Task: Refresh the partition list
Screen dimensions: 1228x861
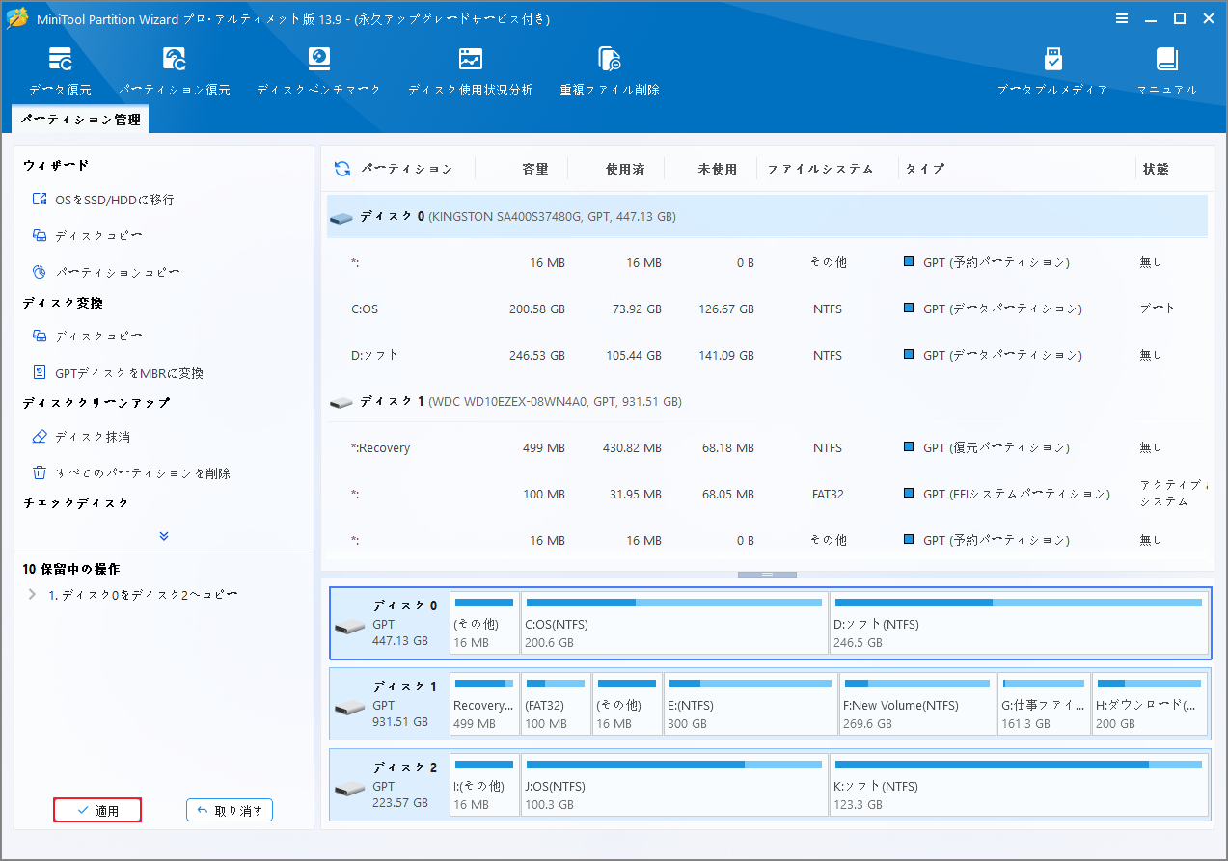Action: click(x=342, y=169)
